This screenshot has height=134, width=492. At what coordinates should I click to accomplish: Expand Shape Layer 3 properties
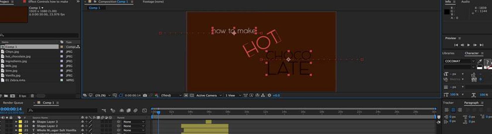pos(16,122)
